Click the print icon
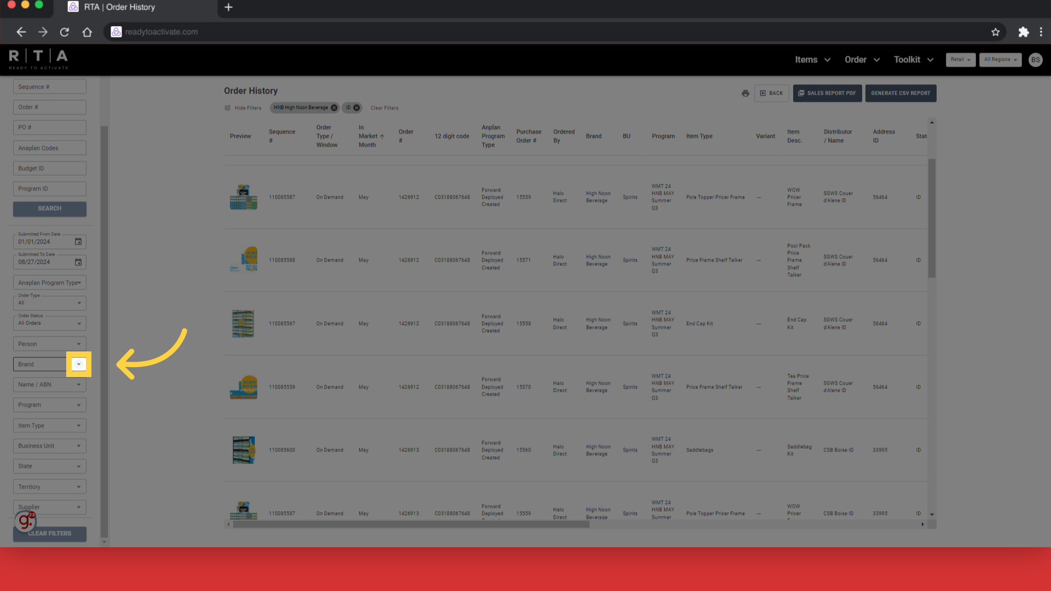The height and width of the screenshot is (591, 1051). 745,93
